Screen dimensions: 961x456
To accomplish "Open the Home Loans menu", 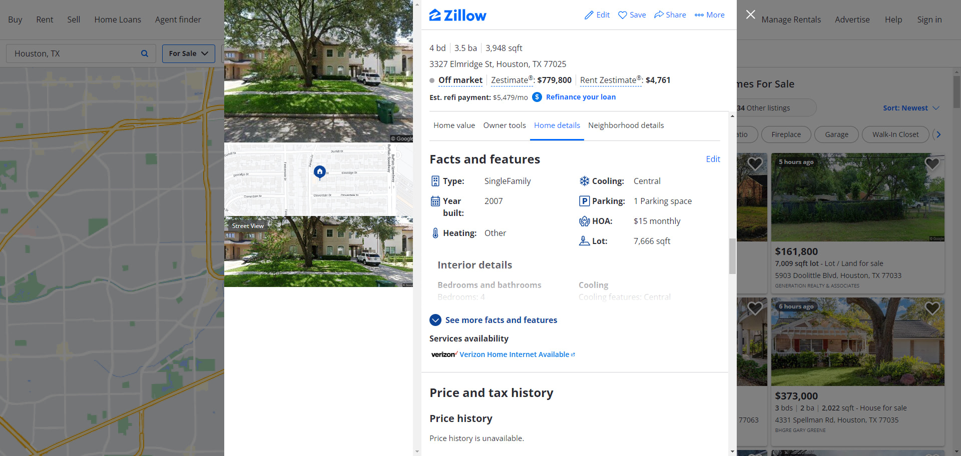I will [x=118, y=19].
